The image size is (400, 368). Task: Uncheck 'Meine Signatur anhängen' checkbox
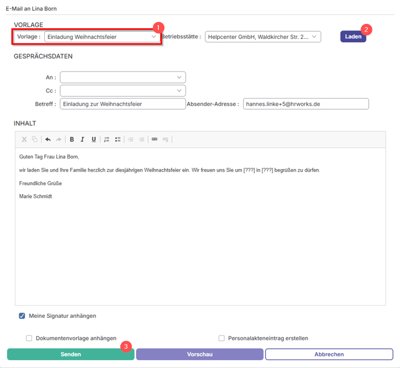pyautogui.click(x=22, y=315)
